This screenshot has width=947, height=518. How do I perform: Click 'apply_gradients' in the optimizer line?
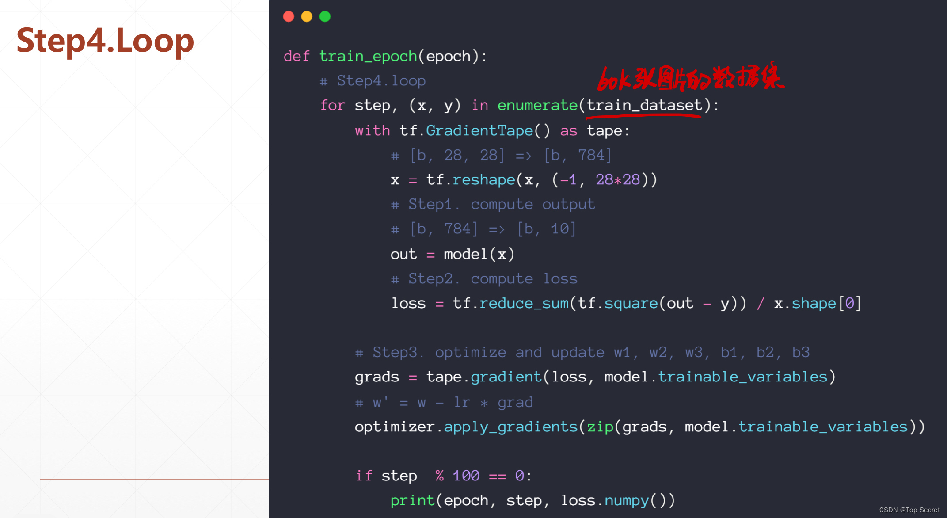coord(510,427)
